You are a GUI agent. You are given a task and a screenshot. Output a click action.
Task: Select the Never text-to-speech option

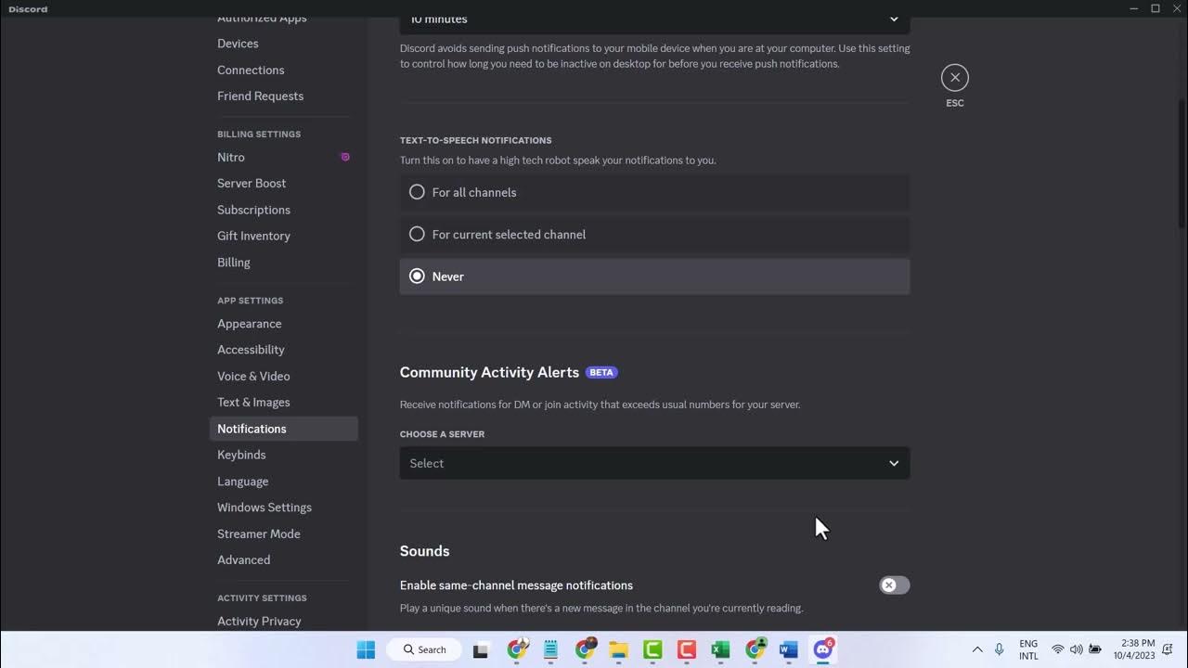654,276
